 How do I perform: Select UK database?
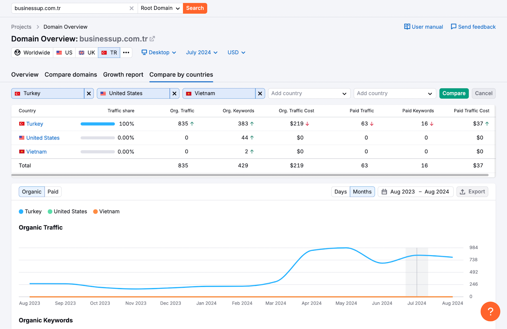coord(87,53)
